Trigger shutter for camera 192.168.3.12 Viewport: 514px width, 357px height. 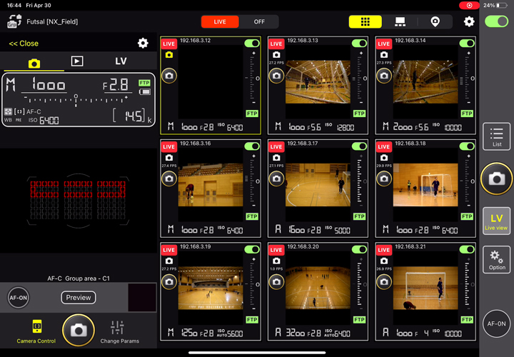169,76
